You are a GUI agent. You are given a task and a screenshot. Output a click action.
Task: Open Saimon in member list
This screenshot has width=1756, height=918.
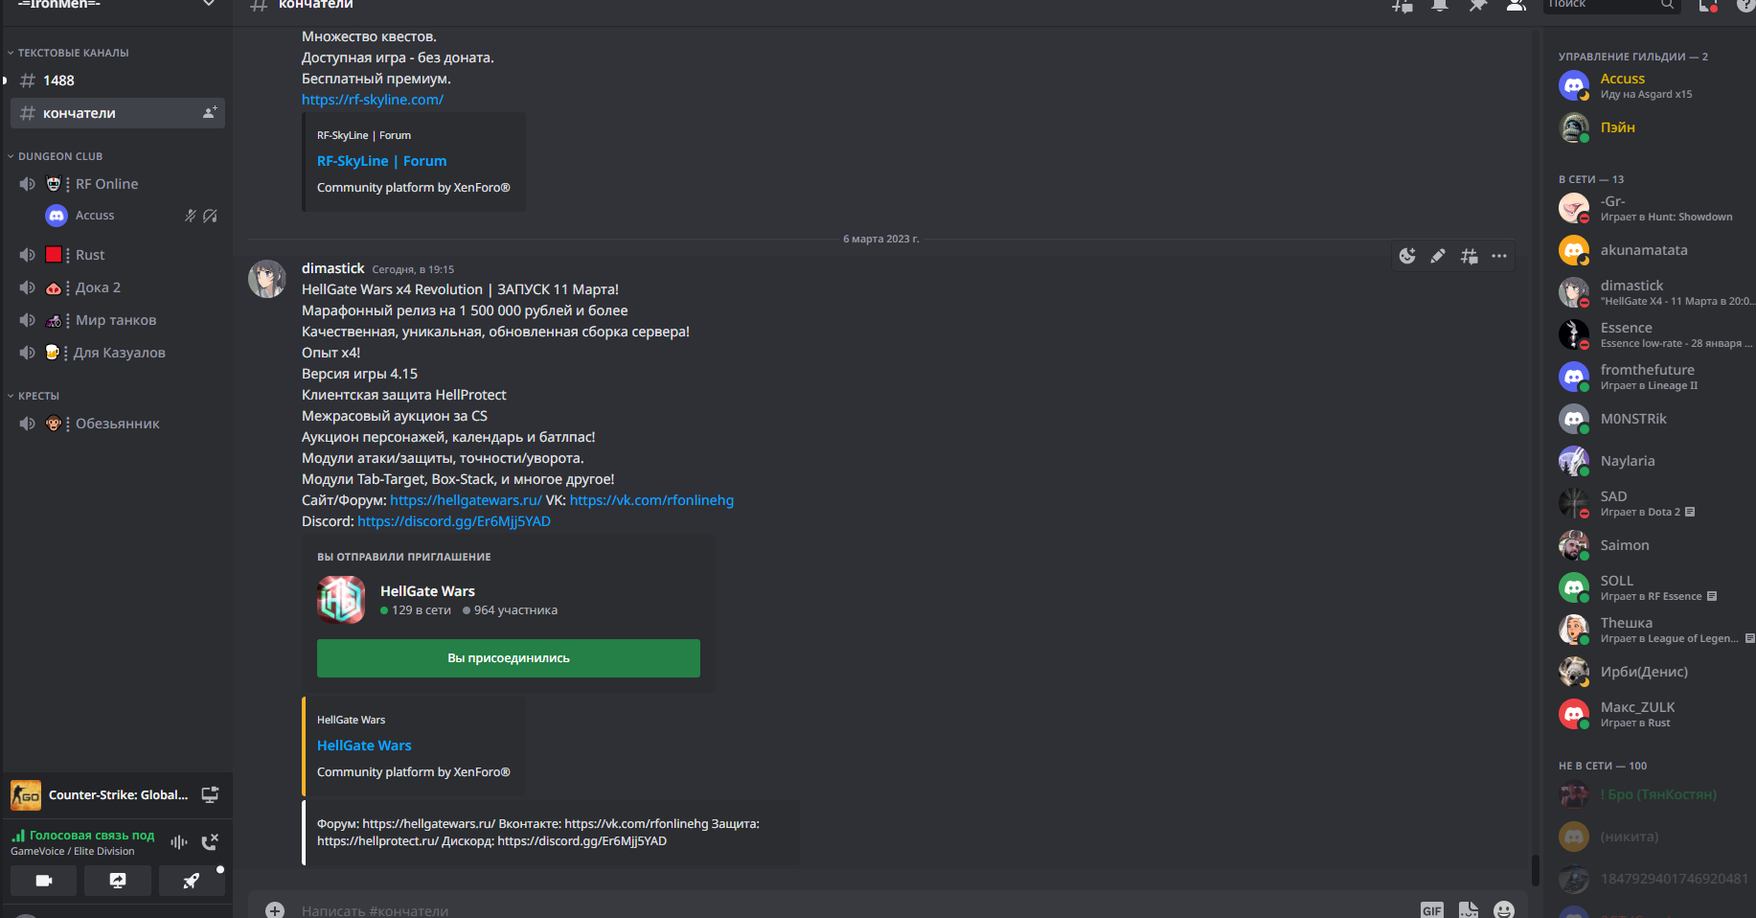pyautogui.click(x=1653, y=545)
